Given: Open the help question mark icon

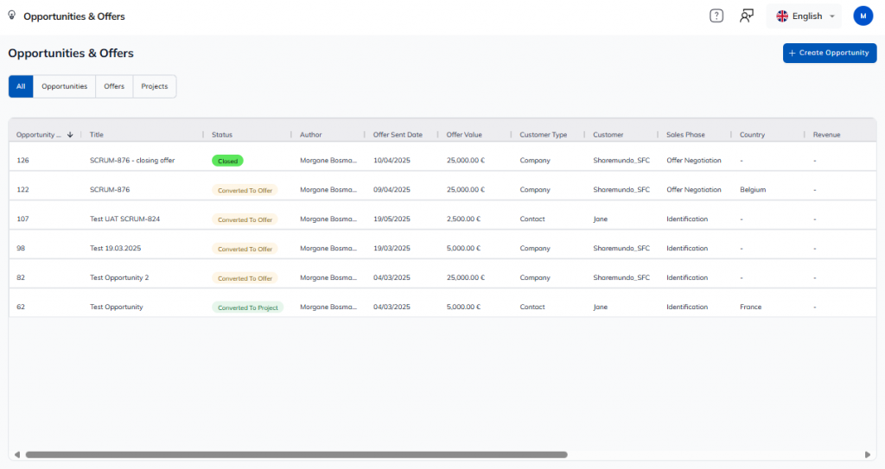Looking at the screenshot, I should coord(716,16).
